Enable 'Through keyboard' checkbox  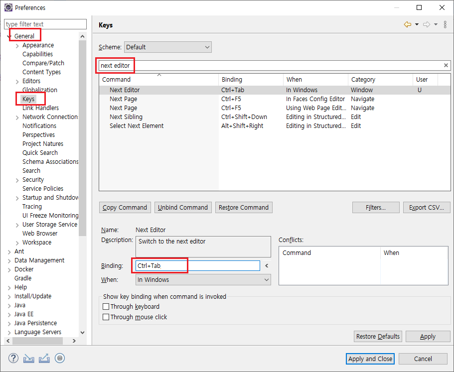[106, 307]
